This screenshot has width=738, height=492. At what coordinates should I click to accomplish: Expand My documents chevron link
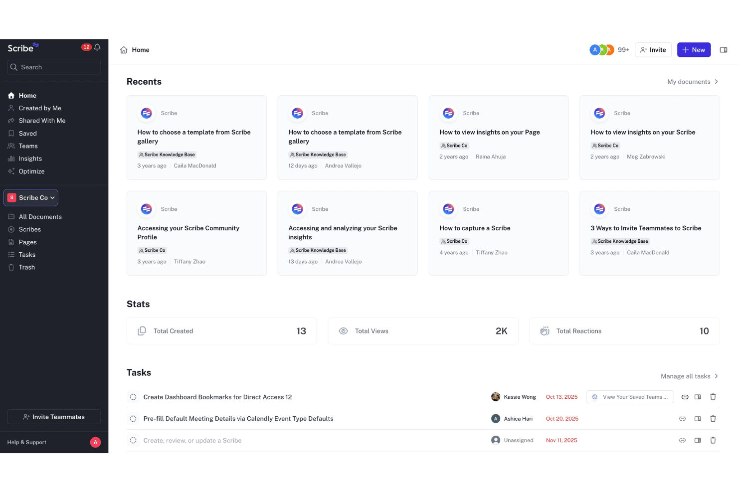(693, 82)
